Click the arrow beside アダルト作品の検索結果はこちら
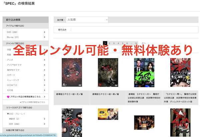Viewport: 200px width, 137px height. (x=45, y=97)
